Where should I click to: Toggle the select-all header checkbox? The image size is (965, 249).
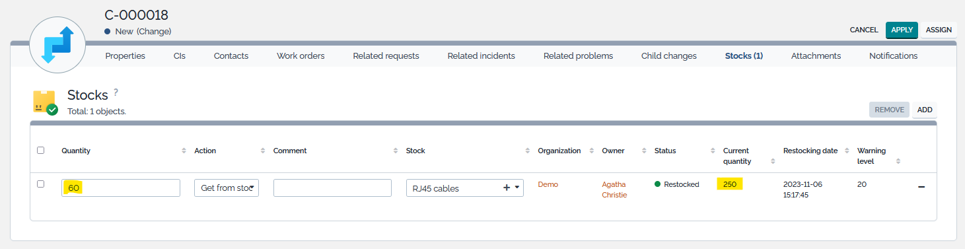click(x=41, y=151)
